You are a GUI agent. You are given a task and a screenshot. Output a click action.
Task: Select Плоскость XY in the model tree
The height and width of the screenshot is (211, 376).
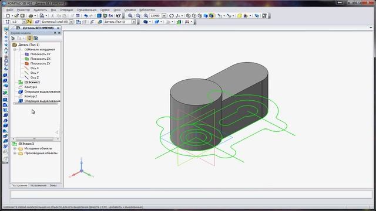coord(41,54)
